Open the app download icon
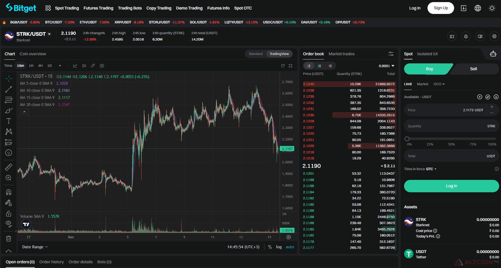Image resolution: width=501 pixels, height=268 pixels. coord(464,8)
